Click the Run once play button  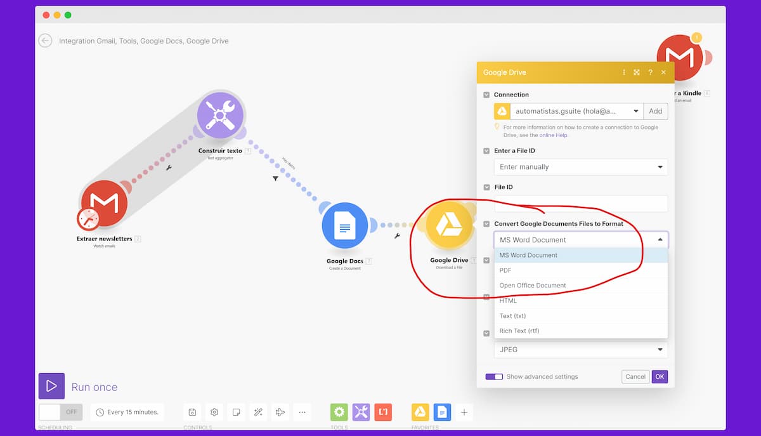pyautogui.click(x=51, y=386)
